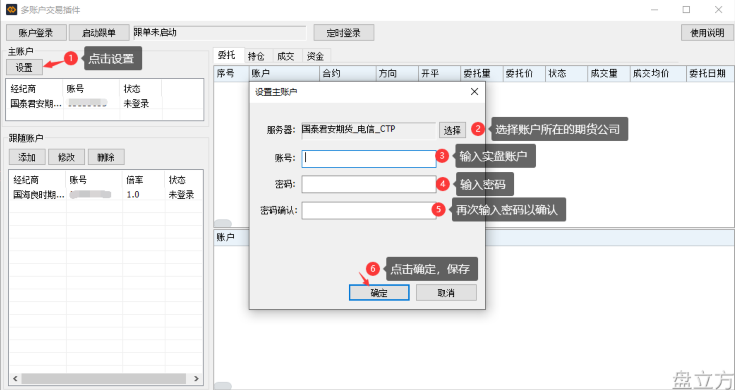Focus the 密码确认 input field
The height and width of the screenshot is (390, 735).
[369, 211]
